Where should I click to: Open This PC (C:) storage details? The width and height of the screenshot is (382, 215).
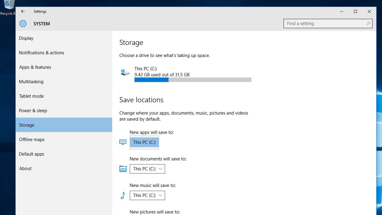point(185,74)
